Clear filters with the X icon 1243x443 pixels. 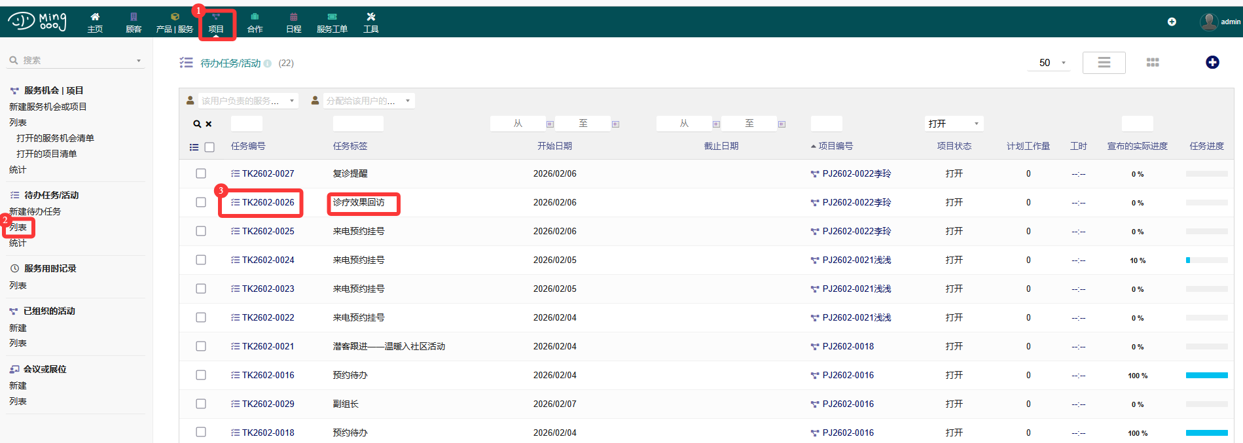pos(209,124)
